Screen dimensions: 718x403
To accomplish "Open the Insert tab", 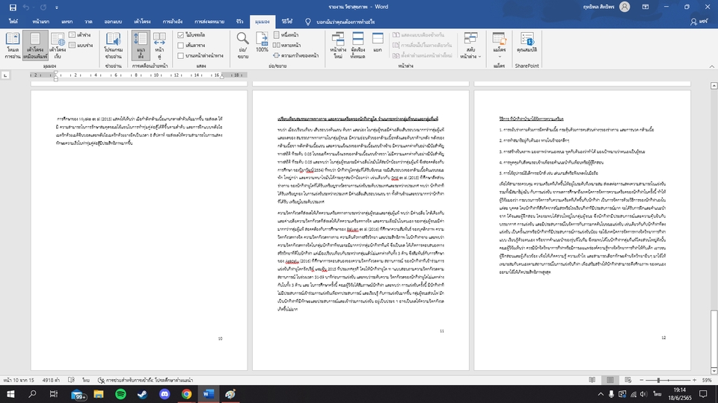I will coord(67,22).
